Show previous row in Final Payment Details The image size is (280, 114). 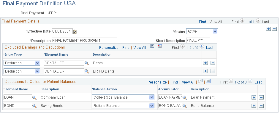(x=242, y=21)
